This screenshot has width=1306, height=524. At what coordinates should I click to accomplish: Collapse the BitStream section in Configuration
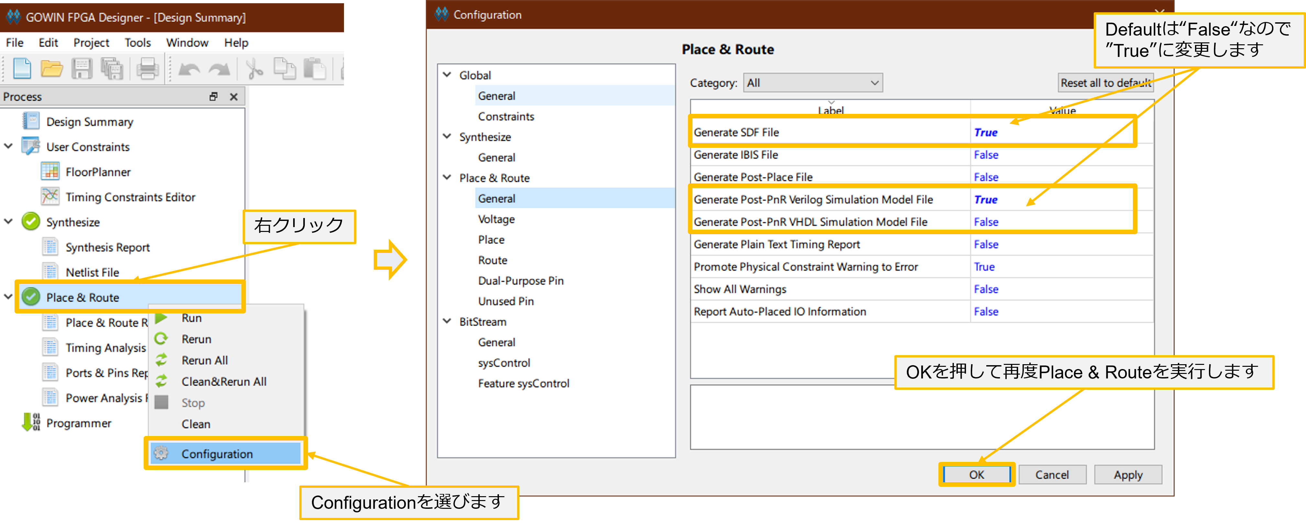pyautogui.click(x=447, y=321)
